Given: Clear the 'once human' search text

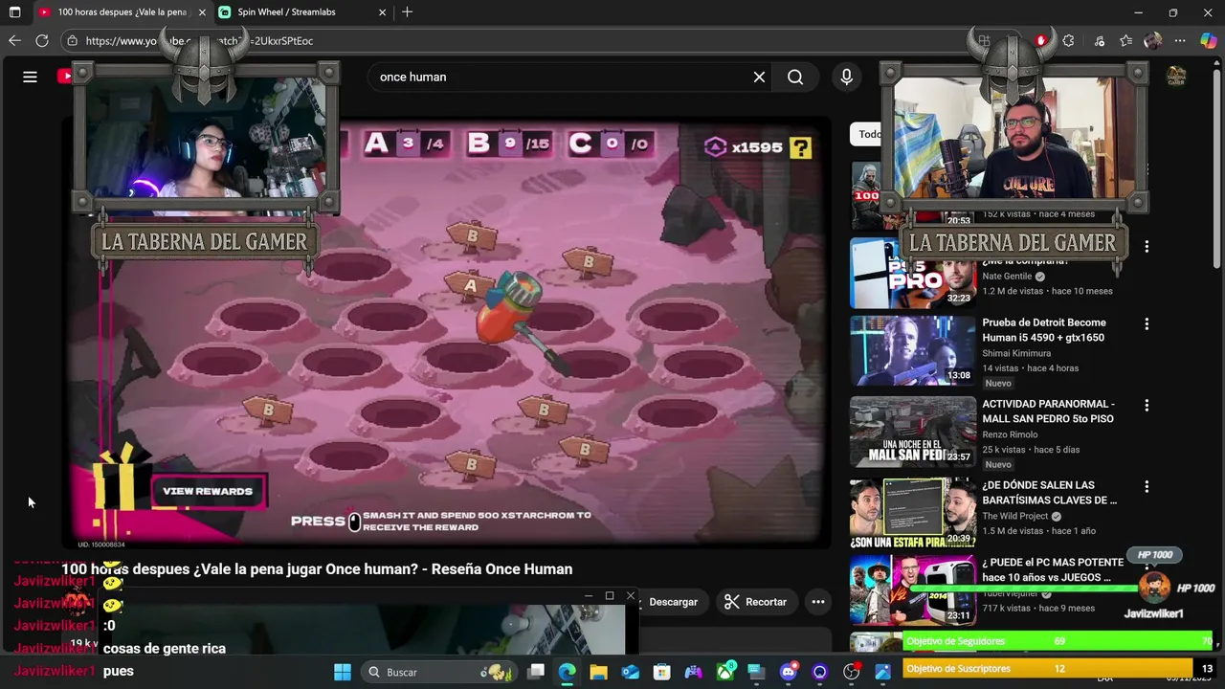Looking at the screenshot, I should point(759,77).
